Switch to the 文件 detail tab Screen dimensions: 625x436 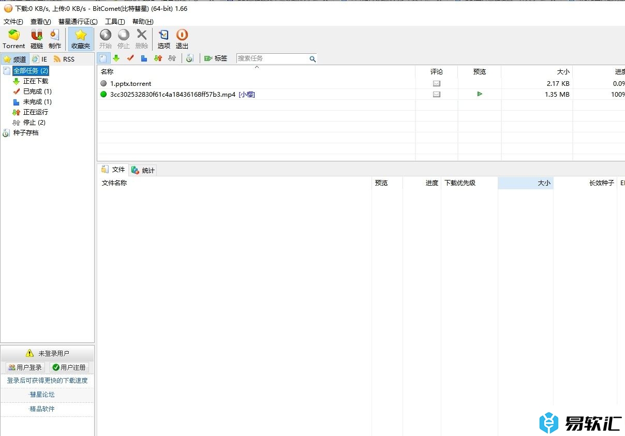(x=113, y=170)
